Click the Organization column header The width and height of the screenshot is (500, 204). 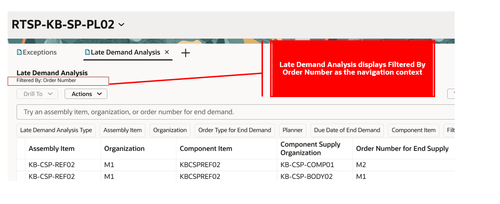pos(138,148)
